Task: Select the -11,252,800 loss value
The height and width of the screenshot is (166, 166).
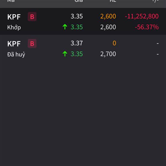Action: click(142, 16)
